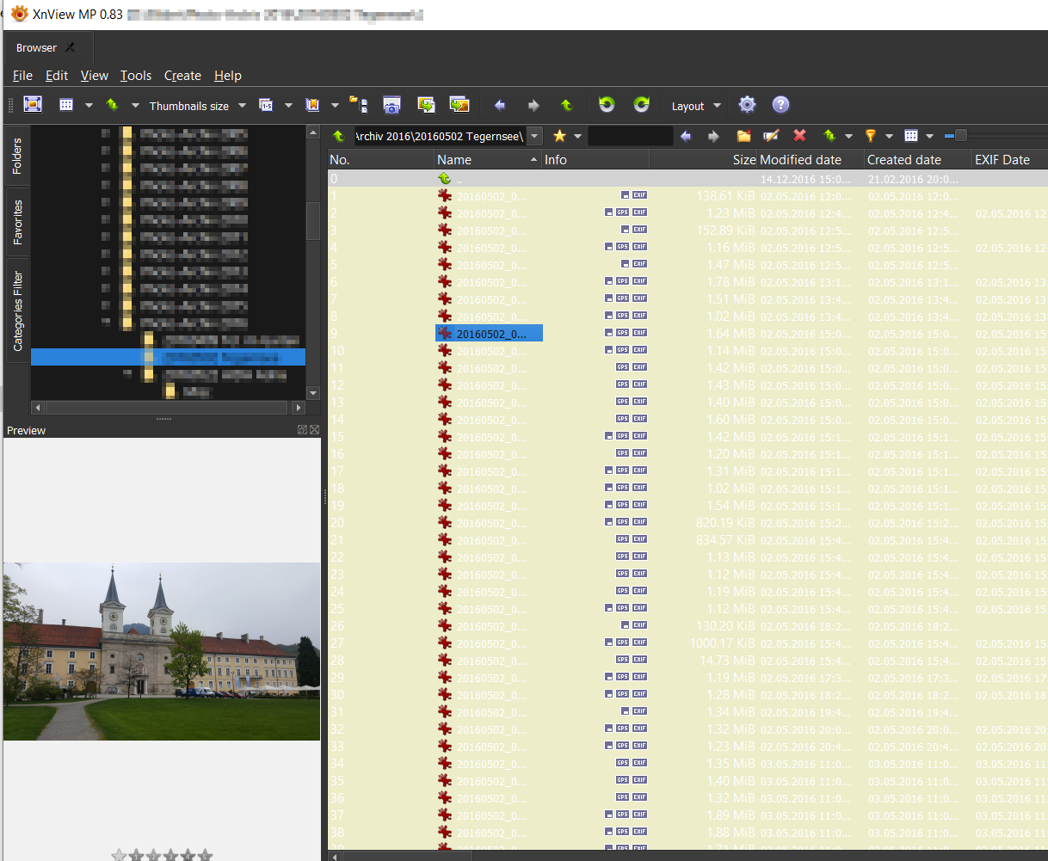Viewport: 1048px width, 861px height.
Task: Click the fullscreen view icon
Action: click(33, 105)
